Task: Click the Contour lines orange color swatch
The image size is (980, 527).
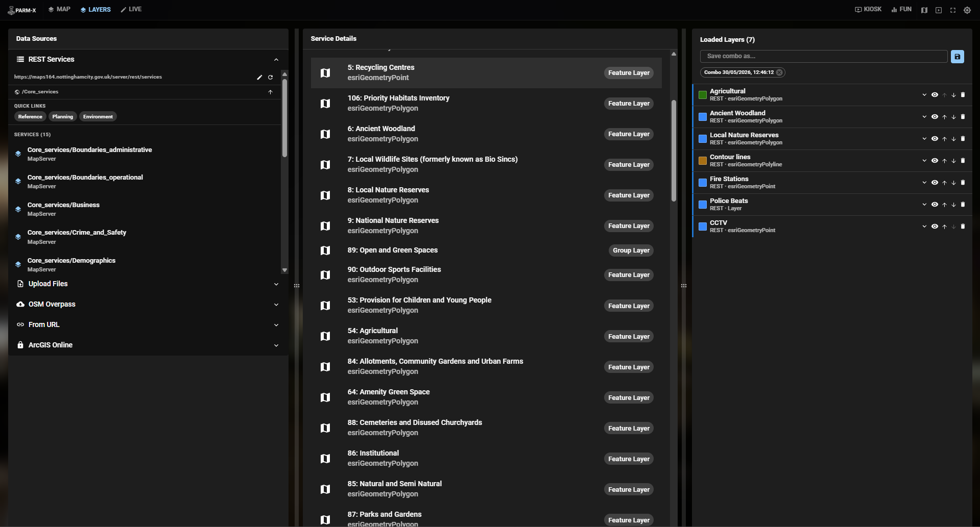Action: click(703, 161)
